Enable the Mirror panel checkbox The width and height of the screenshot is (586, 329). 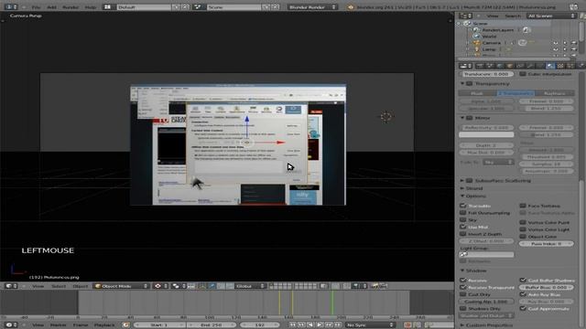[470, 118]
